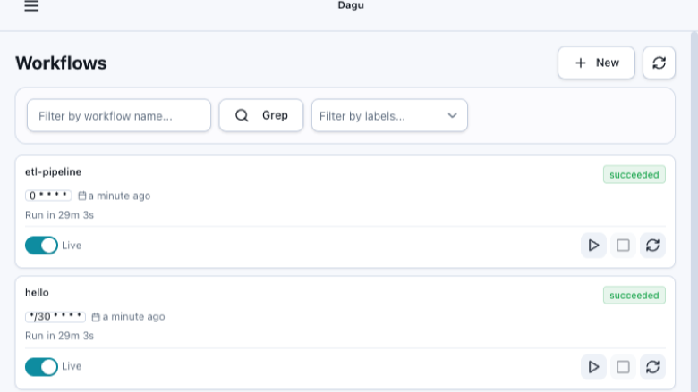This screenshot has height=392, width=698.
Task: Create a workflow with the New button
Action: (x=596, y=63)
